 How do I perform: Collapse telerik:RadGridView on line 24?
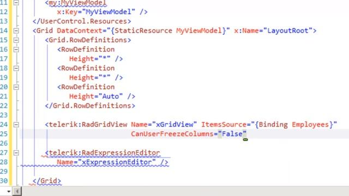coord(16,125)
